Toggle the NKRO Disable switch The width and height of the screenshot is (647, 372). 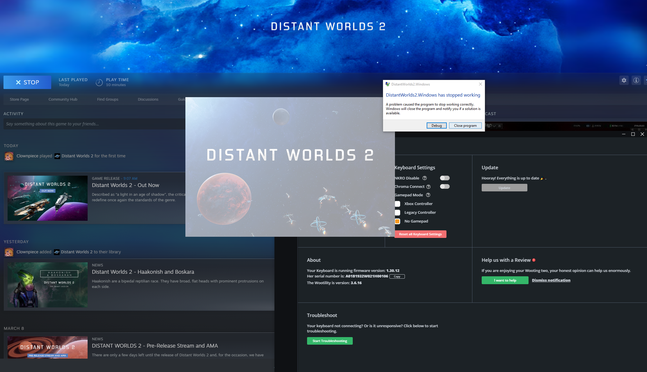point(445,178)
